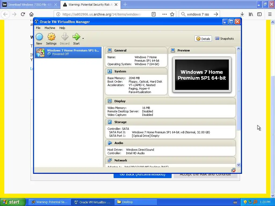Click the Audio section speaker icon

[110, 143]
